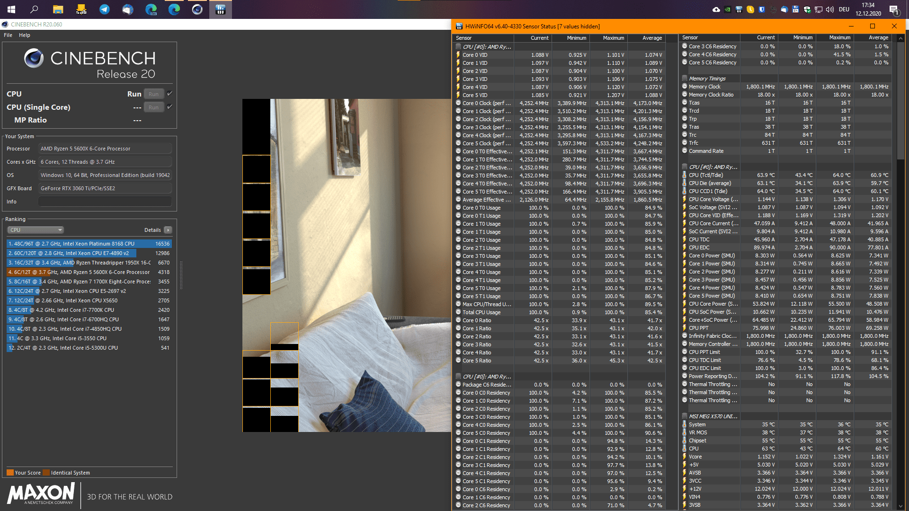This screenshot has width=909, height=511.
Task: Select the Xeon Platinum 8168 ranking row
Action: pos(89,244)
